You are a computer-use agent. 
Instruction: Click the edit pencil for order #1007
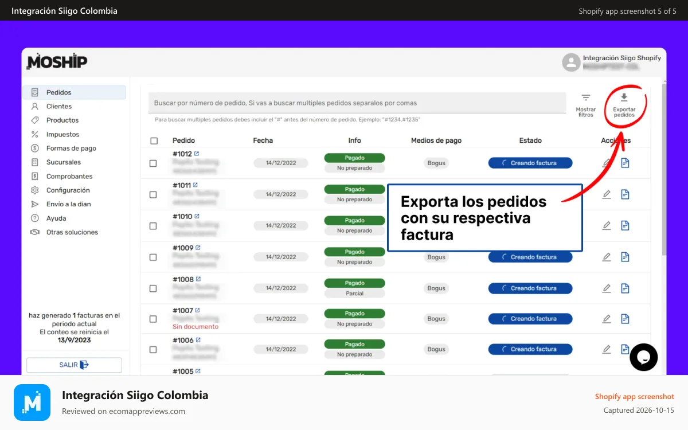click(607, 319)
